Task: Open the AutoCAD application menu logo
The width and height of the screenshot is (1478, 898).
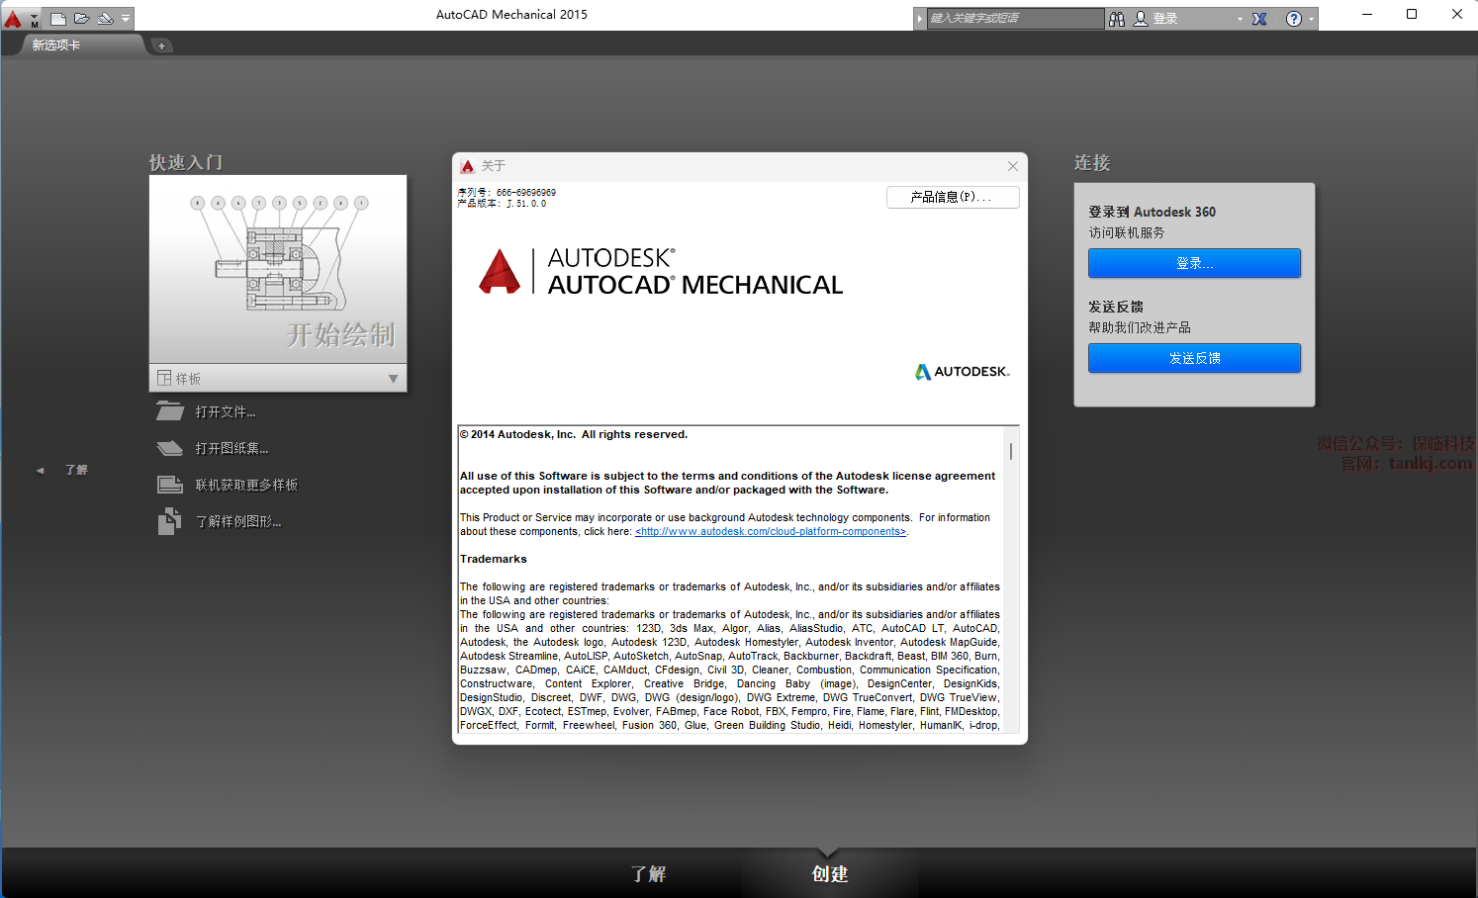Action: (x=14, y=18)
